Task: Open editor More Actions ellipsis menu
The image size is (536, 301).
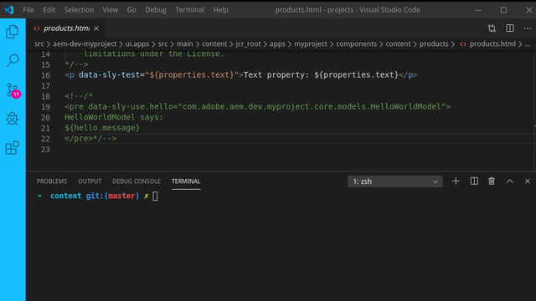Action: (528, 28)
